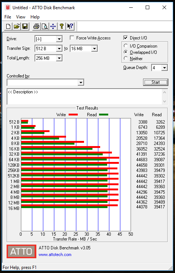175x273 pixels.
Task: Close the ATTO Disk Benchmark window
Action: click(164, 7)
